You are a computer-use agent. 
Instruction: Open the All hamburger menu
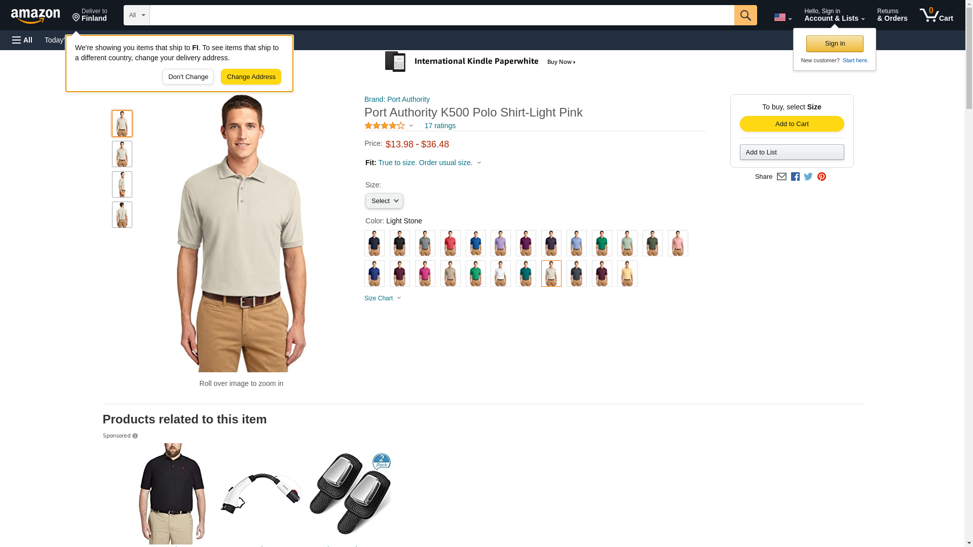tap(22, 40)
